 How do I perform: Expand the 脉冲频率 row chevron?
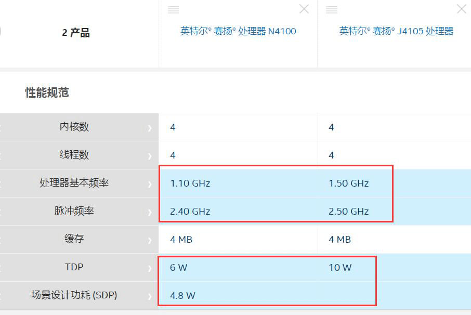tap(150, 212)
